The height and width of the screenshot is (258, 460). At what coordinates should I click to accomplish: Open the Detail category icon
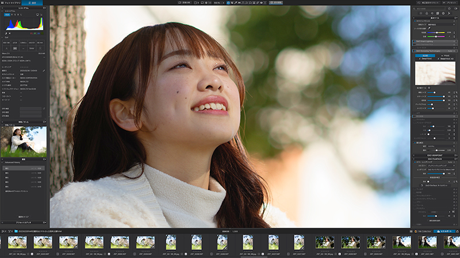pos(432,13)
